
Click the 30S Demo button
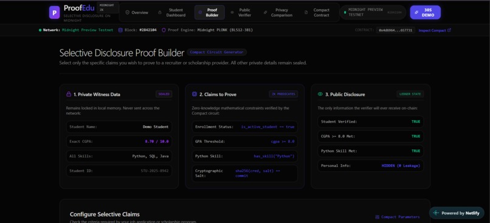coord(426,13)
